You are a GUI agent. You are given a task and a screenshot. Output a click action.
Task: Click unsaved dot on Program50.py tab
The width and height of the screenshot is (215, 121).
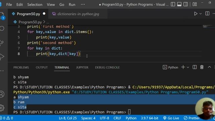[44, 14]
